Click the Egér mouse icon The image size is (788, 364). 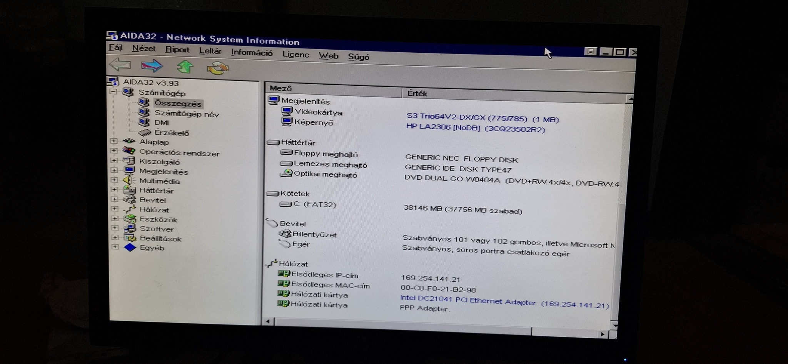pos(284,243)
